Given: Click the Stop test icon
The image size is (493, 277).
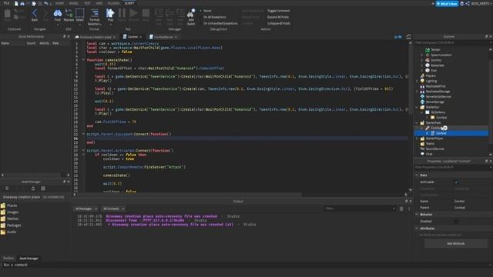Looking at the screenshot, I should (x=146, y=14).
